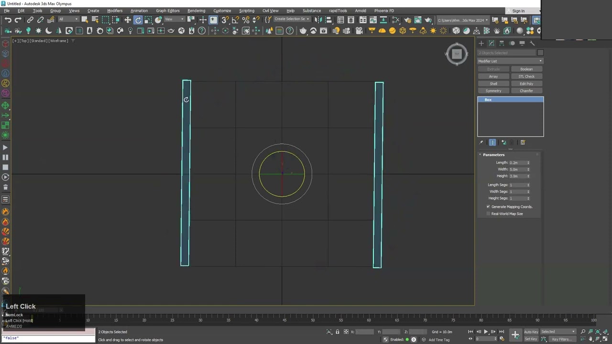Click the Play Animation button
This screenshot has width=612, height=344.
pyautogui.click(x=486, y=332)
